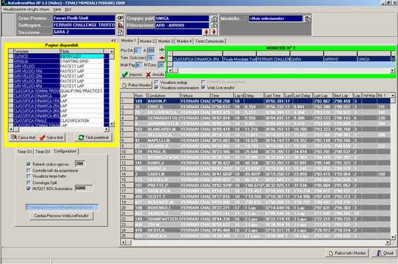Select MAPELLI,M. row in results
The image size is (398, 264).
point(255,141)
